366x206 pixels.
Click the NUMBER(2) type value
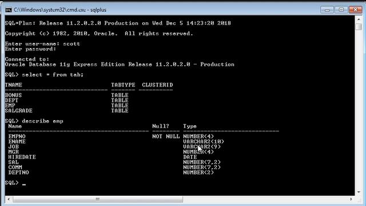[198, 172]
